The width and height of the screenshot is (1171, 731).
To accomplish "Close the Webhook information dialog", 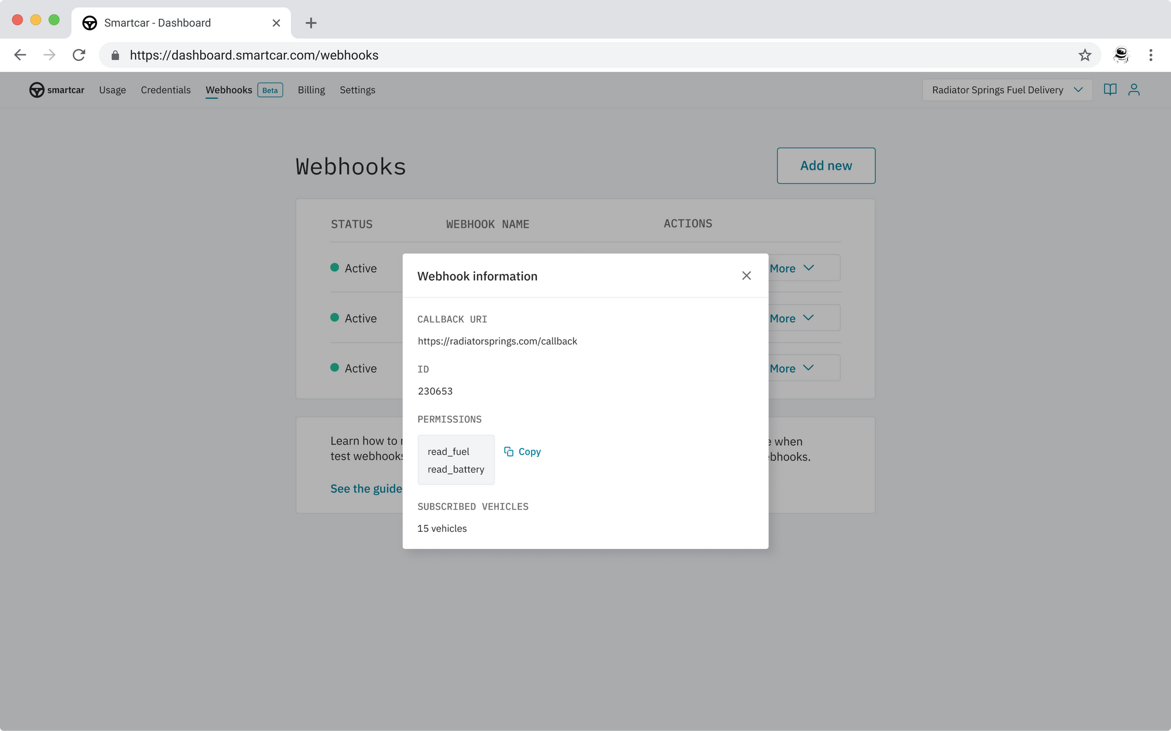I will tap(747, 275).
